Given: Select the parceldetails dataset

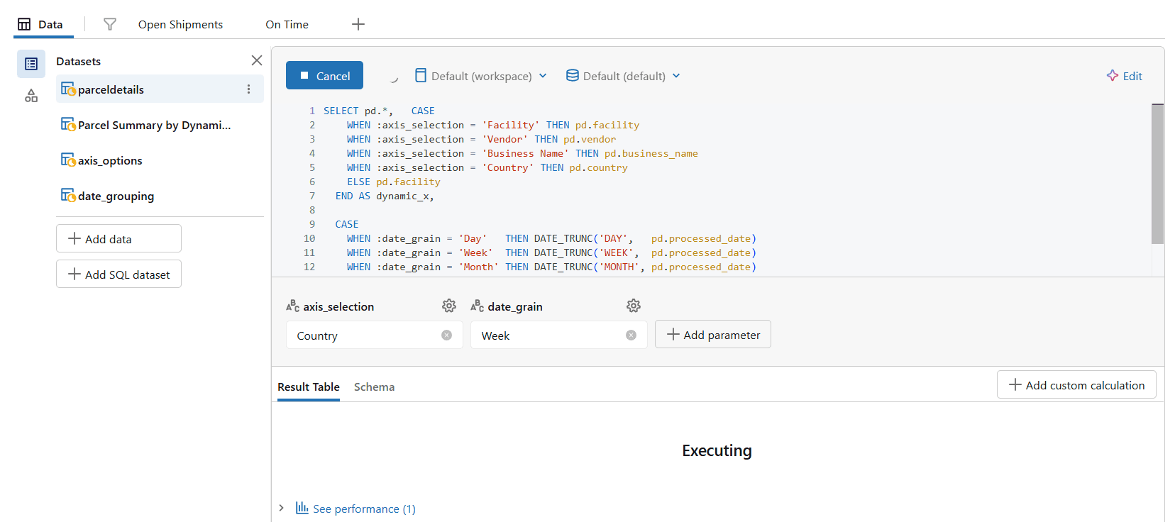Looking at the screenshot, I should pyautogui.click(x=160, y=89).
